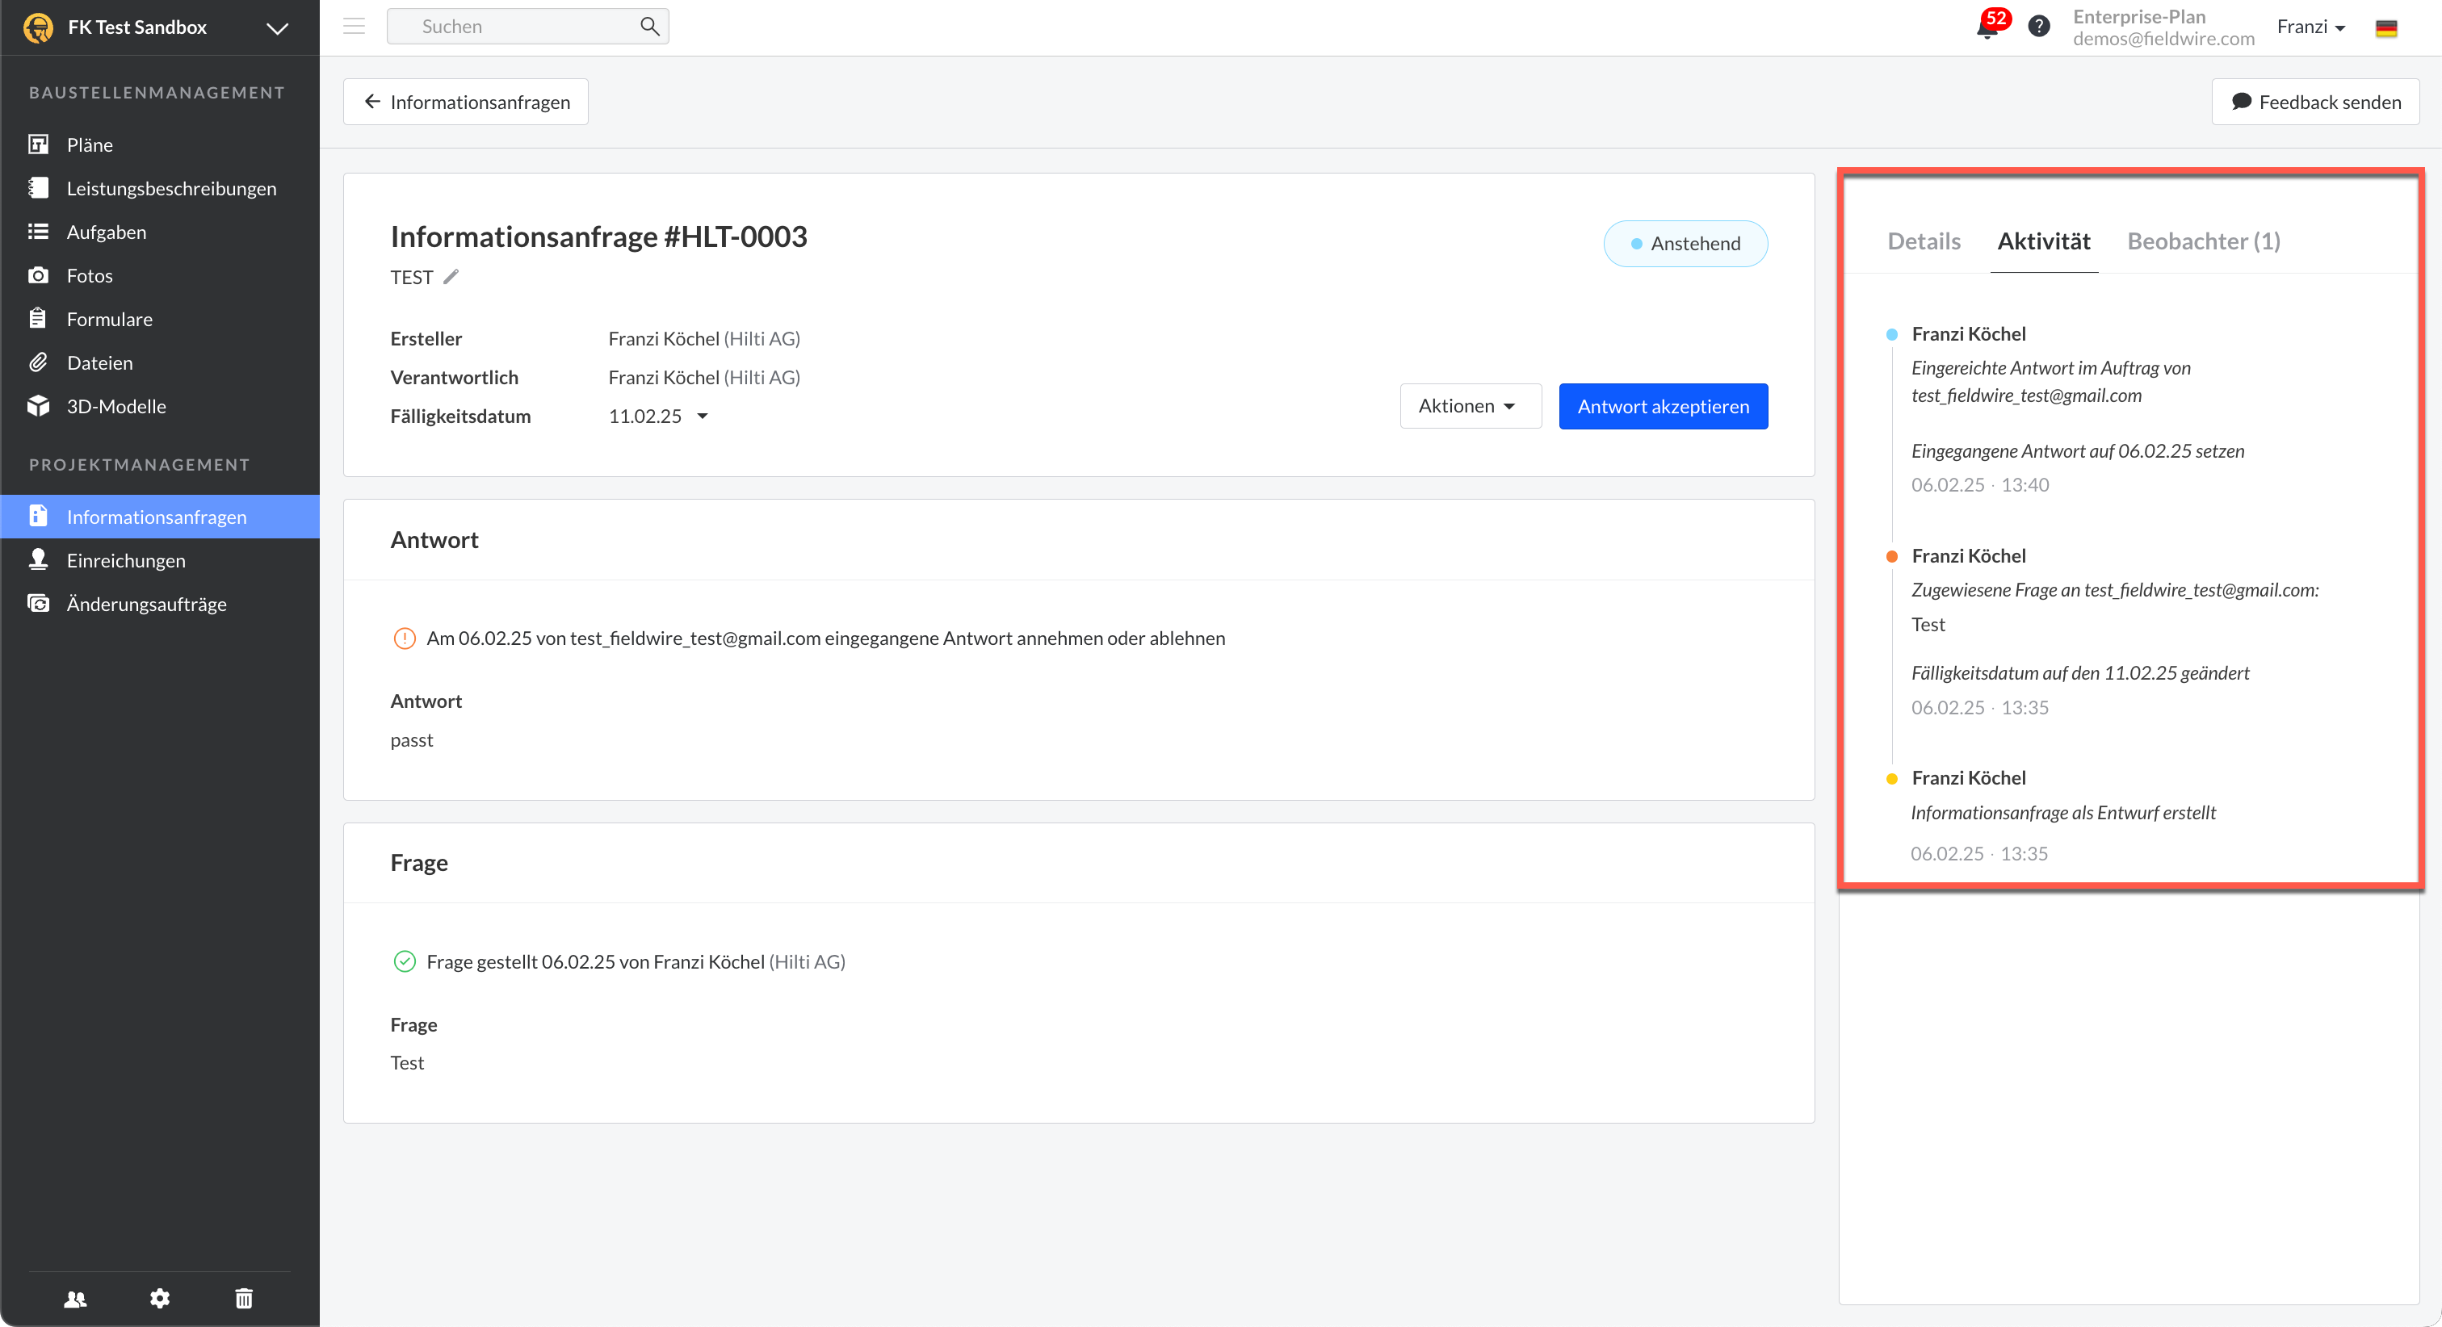2442x1327 pixels.
Task: Click the trash icon in sidebar footer
Action: 244,1299
